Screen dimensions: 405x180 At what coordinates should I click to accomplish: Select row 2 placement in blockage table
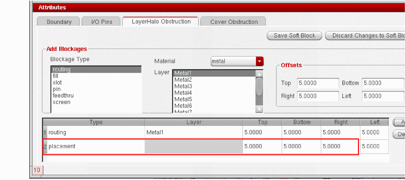(x=62, y=146)
